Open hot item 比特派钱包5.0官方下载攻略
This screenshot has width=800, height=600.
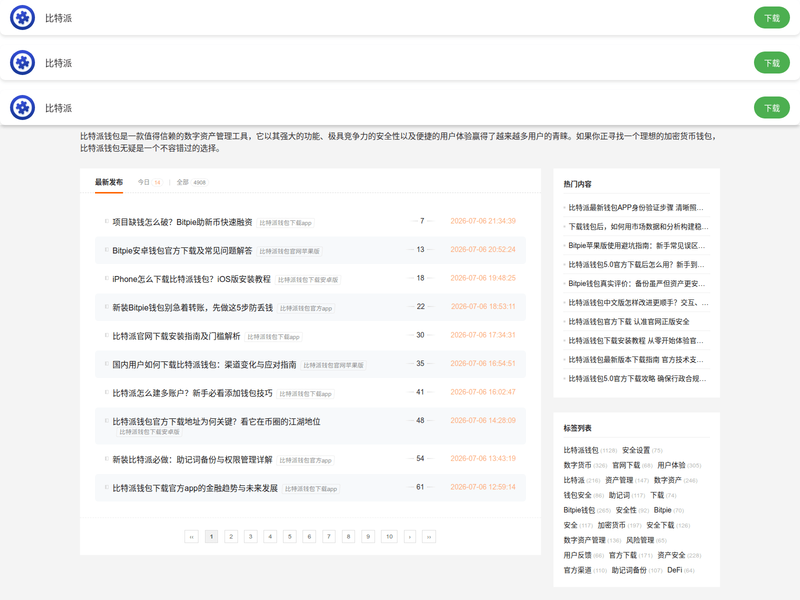coord(637,378)
